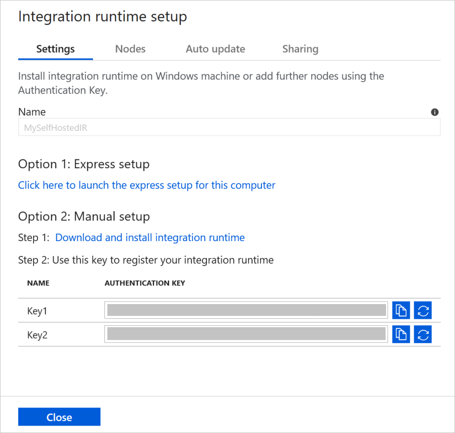Viewport: 455px width, 433px height.
Task: Click the Integration runtime setup title
Action: (x=102, y=16)
